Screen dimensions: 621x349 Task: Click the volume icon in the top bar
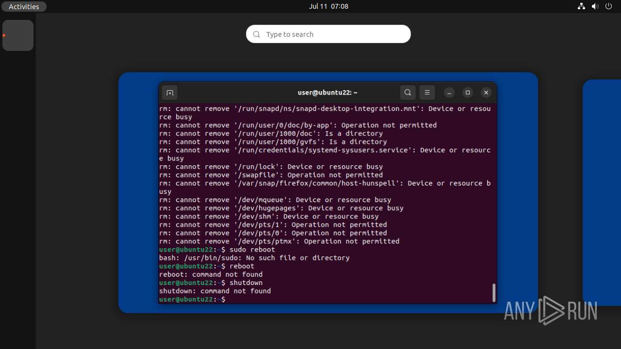595,6
